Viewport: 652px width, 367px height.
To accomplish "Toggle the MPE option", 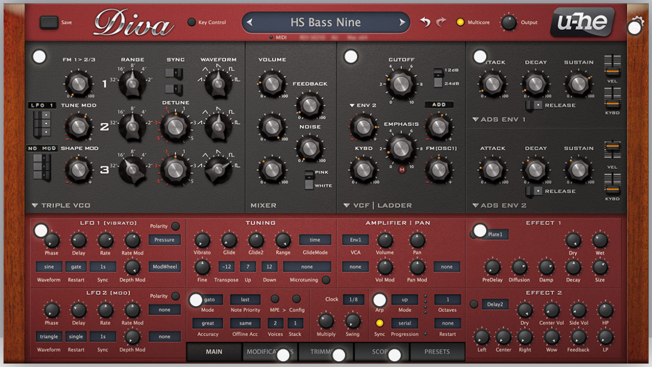I will point(275,299).
